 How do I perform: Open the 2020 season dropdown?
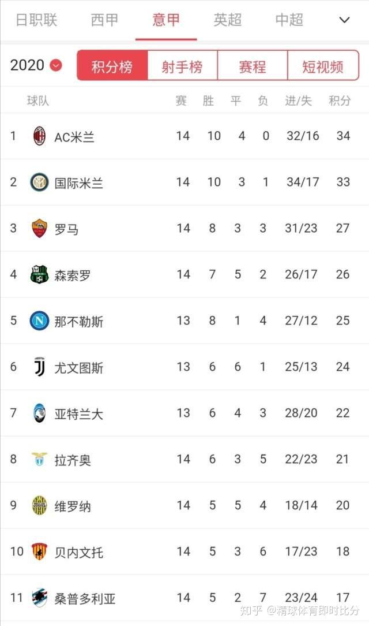tap(36, 65)
